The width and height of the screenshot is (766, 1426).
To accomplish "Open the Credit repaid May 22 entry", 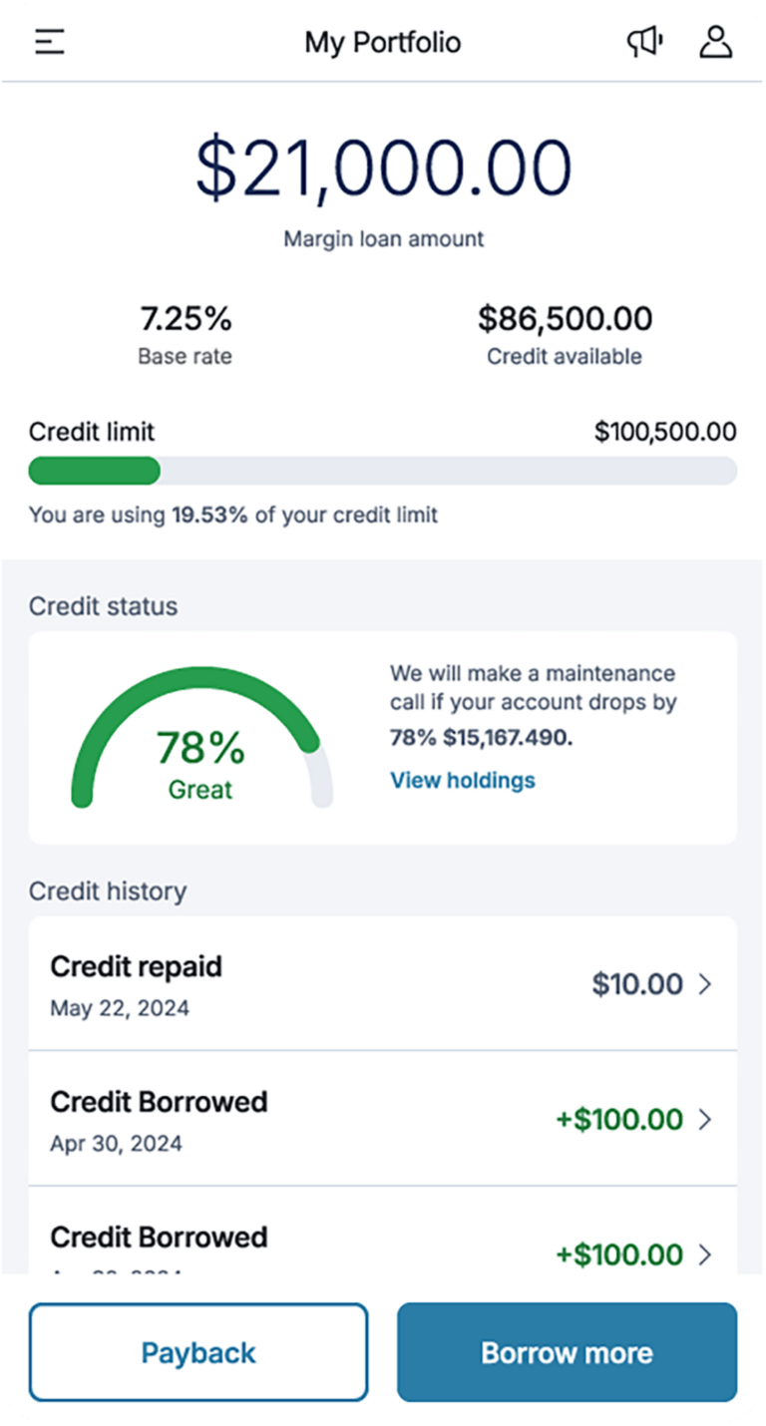I will coord(299,984).
